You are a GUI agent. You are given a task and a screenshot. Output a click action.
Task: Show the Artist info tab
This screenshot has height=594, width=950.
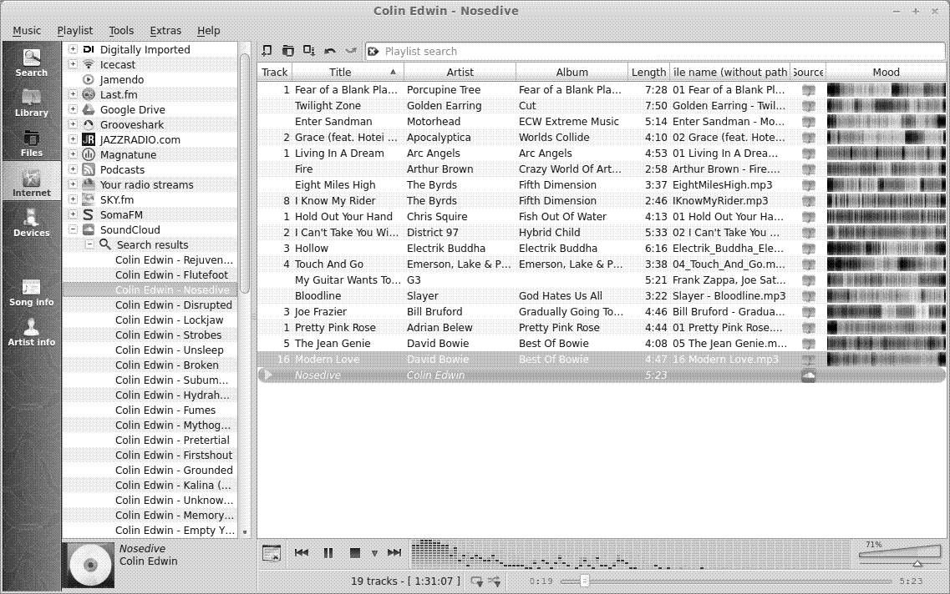click(32, 331)
